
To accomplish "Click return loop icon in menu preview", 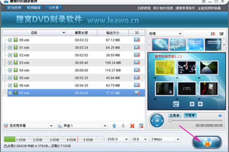I will pos(176,104).
